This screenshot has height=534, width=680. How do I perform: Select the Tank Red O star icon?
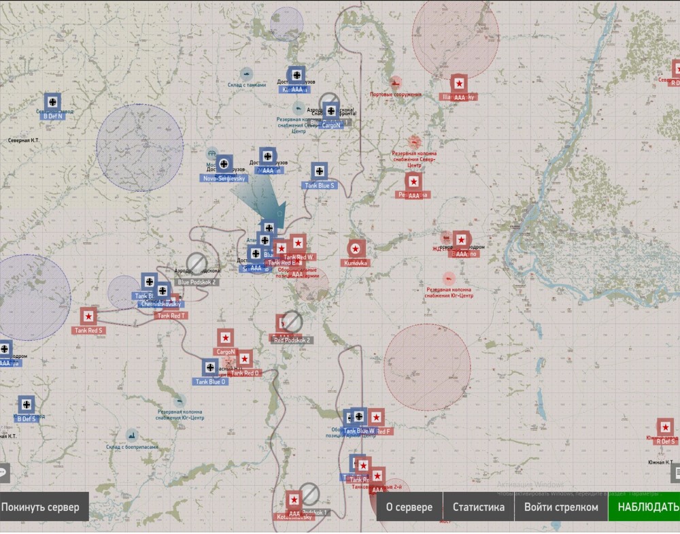click(244, 359)
